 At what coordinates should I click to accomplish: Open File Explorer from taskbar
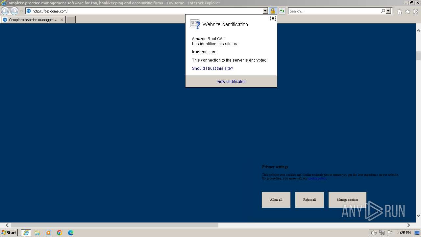click(37, 233)
